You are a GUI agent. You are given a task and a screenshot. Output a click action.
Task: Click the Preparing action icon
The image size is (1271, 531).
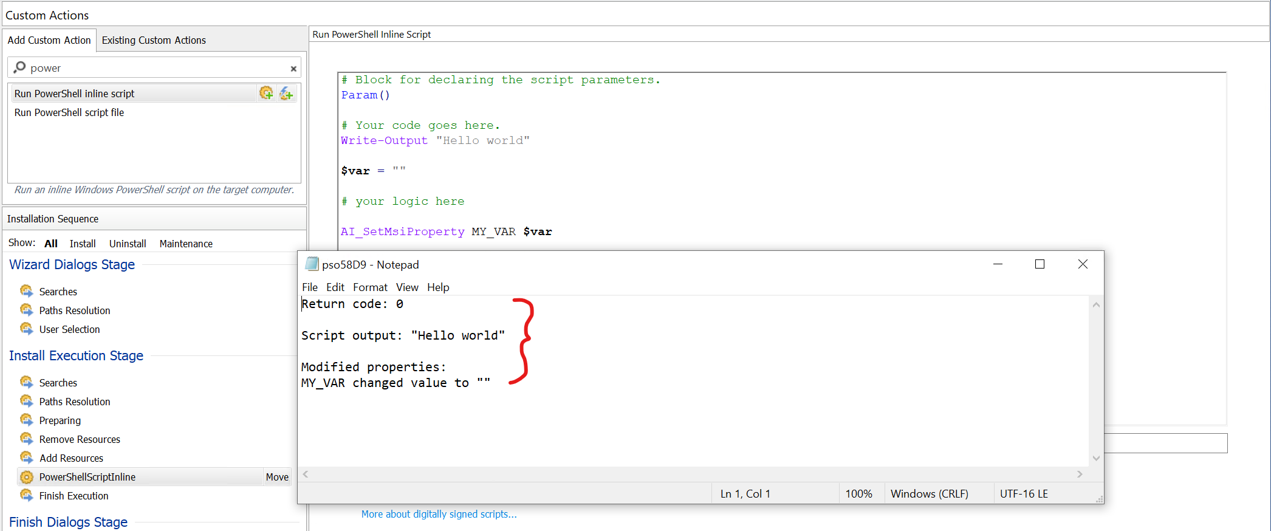pyautogui.click(x=26, y=420)
